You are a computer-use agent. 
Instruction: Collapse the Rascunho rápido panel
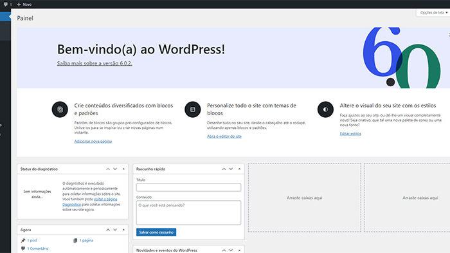pyautogui.click(x=239, y=169)
